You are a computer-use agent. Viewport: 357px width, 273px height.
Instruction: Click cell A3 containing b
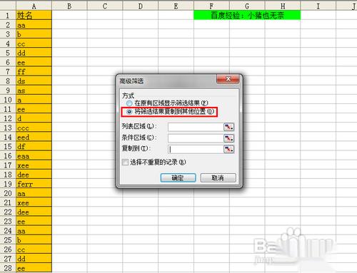tap(34, 34)
